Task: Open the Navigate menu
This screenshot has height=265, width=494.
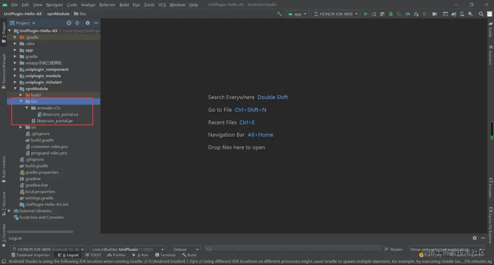Action: (x=55, y=5)
